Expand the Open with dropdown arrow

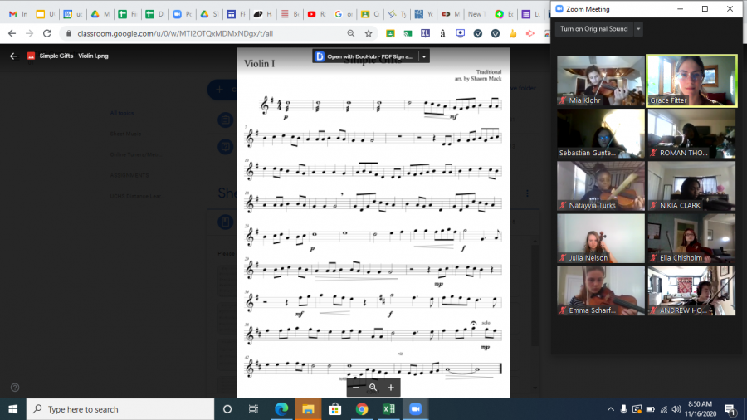[x=424, y=56]
